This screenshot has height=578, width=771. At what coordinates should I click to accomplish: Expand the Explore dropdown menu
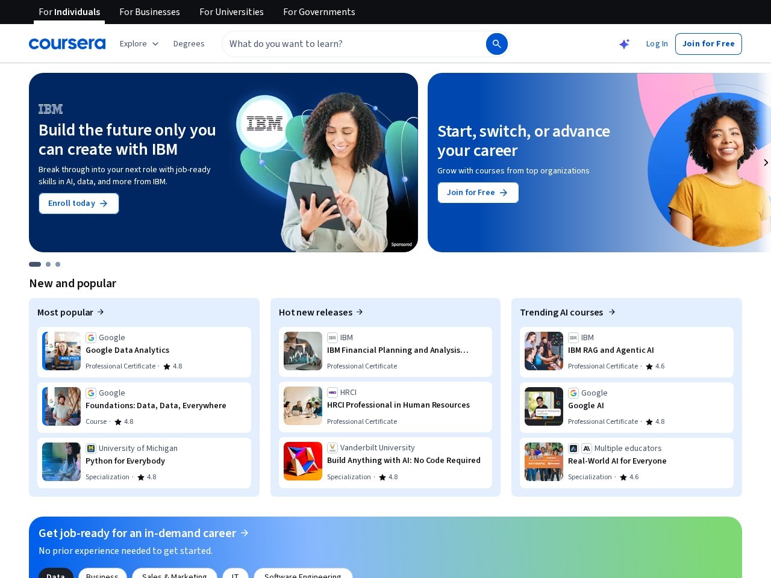pyautogui.click(x=139, y=44)
